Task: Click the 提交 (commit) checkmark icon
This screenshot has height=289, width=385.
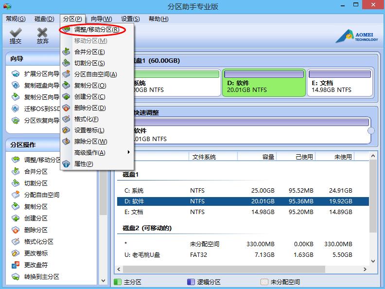Action: [16, 32]
